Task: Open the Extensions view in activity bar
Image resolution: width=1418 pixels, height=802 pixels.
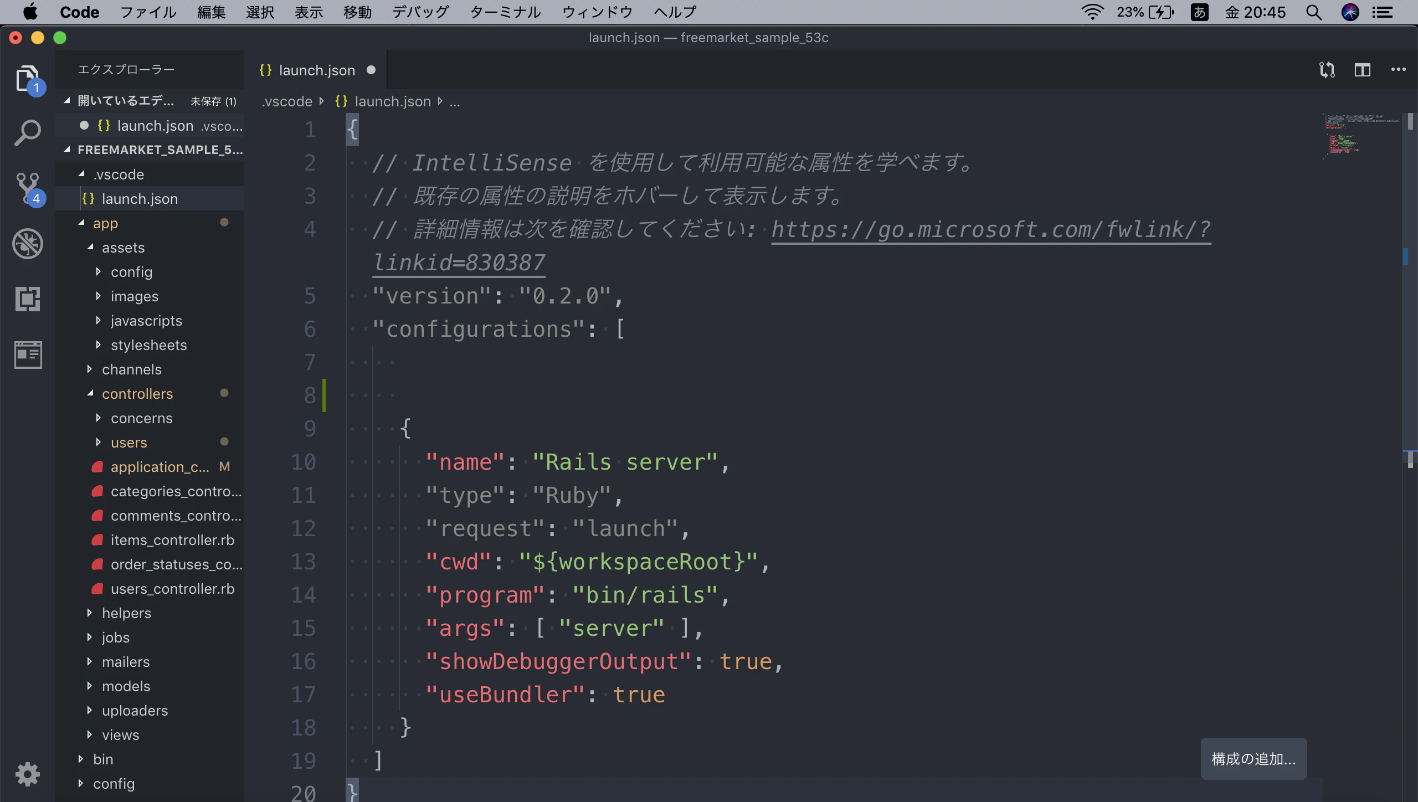Action: coord(28,299)
